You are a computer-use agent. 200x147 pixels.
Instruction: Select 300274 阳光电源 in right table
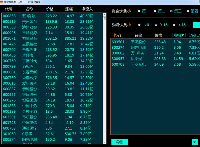(155, 48)
